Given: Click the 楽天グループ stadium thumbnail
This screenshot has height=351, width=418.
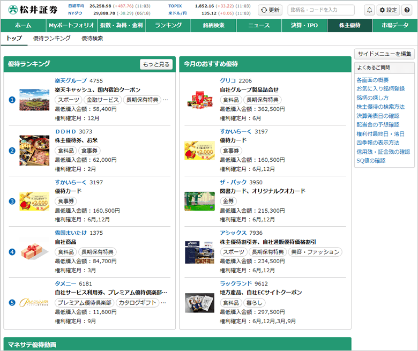Looking at the screenshot, I should 34,100.
